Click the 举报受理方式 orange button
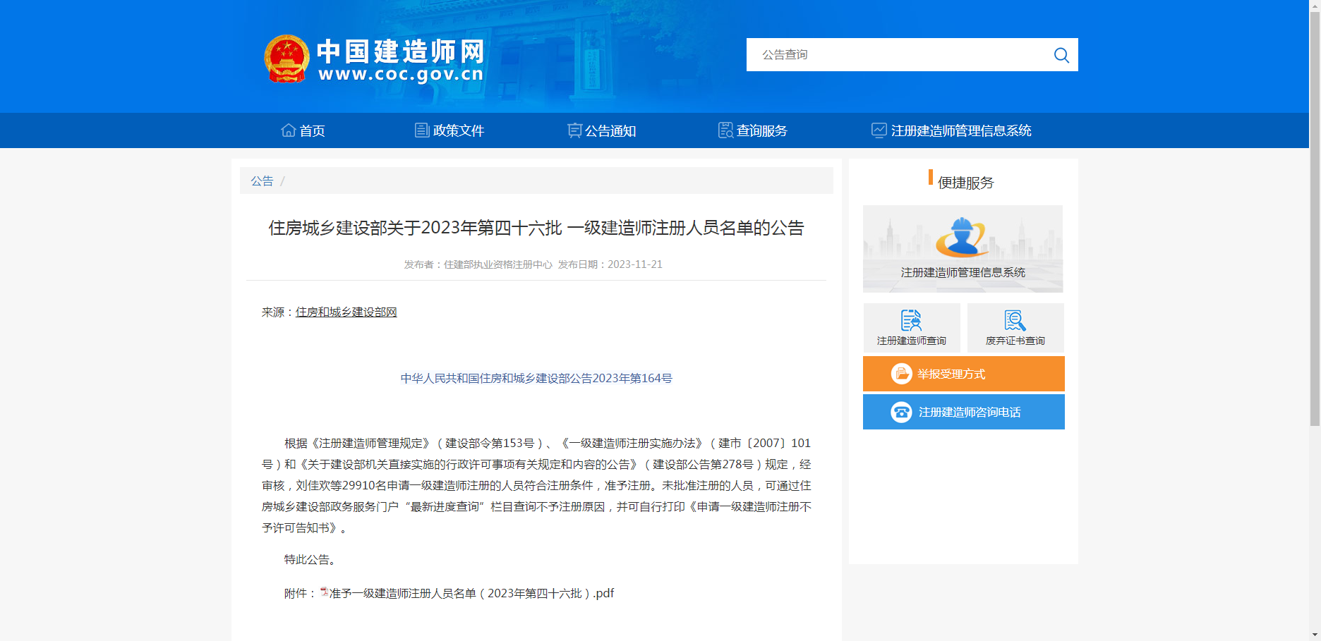This screenshot has height=641, width=1321. click(963, 374)
